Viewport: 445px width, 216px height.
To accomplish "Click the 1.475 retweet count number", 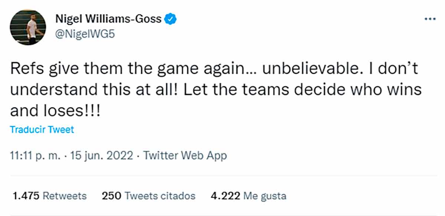I will click(x=26, y=196).
